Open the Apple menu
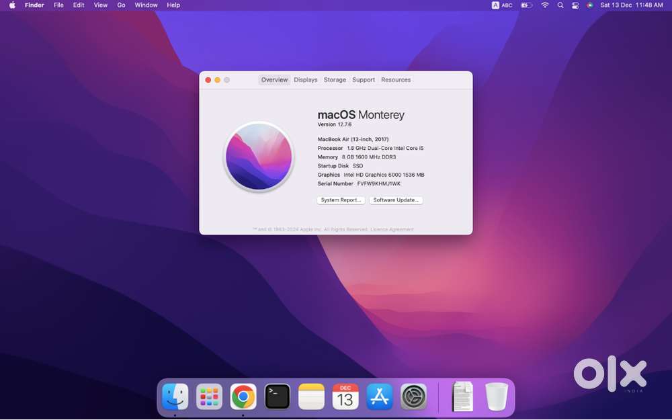This screenshot has height=420, width=672. click(x=11, y=5)
